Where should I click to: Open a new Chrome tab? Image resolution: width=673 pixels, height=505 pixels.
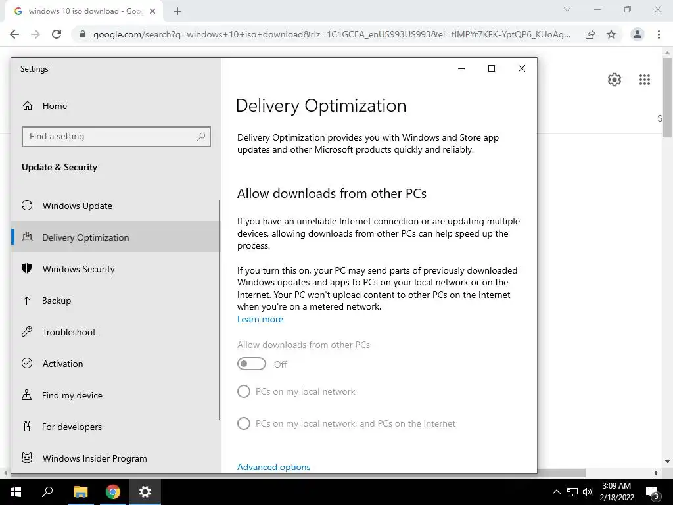[177, 11]
